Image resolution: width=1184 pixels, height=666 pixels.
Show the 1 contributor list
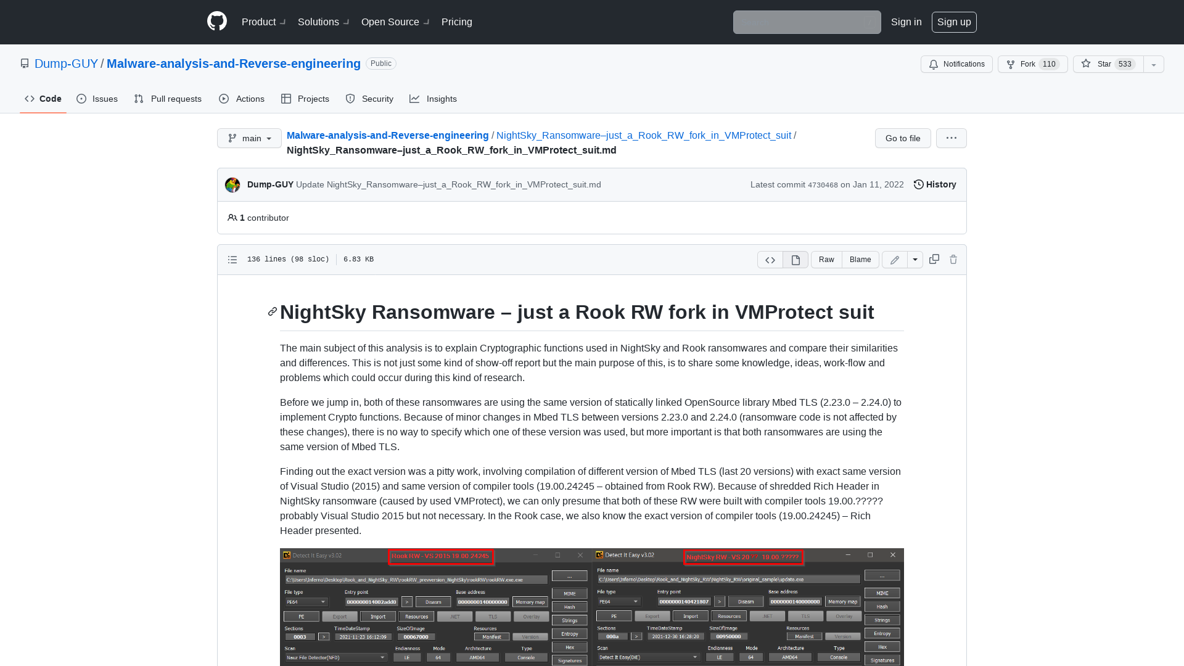tap(258, 218)
